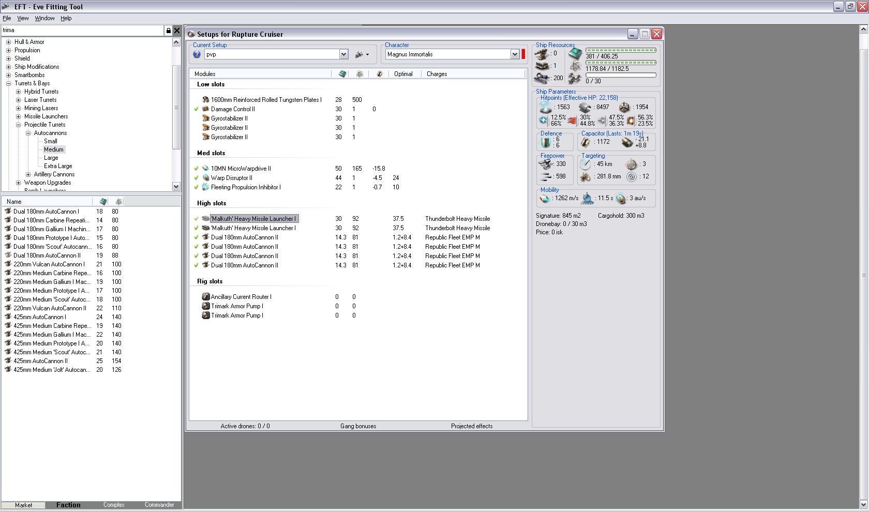Click the scroll-down arrow of the category tree

pyautogui.click(x=176, y=187)
